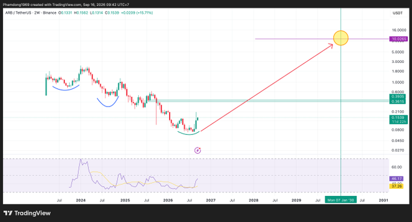Click the 2025 label on time axis
Viewport: 412px width, 222px height.
coord(125,200)
